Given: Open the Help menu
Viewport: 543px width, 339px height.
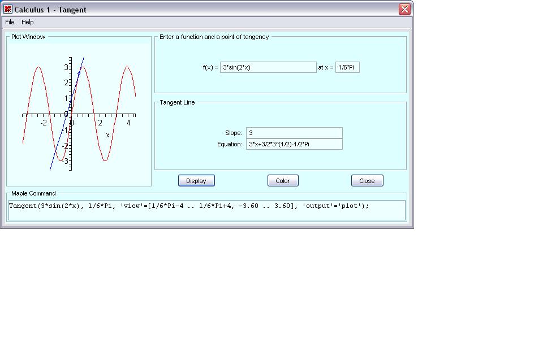Looking at the screenshot, I should 28,22.
